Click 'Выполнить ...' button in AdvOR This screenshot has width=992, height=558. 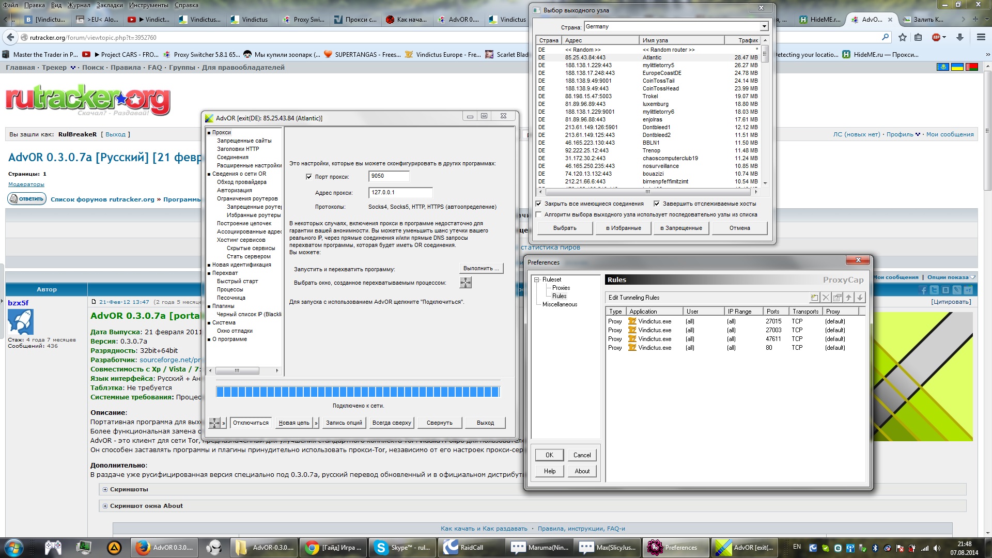(481, 268)
